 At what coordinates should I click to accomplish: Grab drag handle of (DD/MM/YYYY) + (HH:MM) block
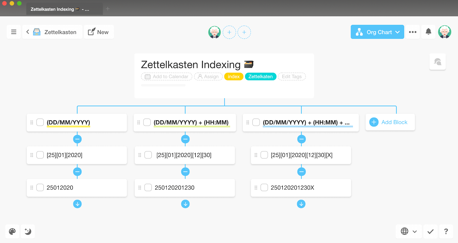pyautogui.click(x=139, y=122)
